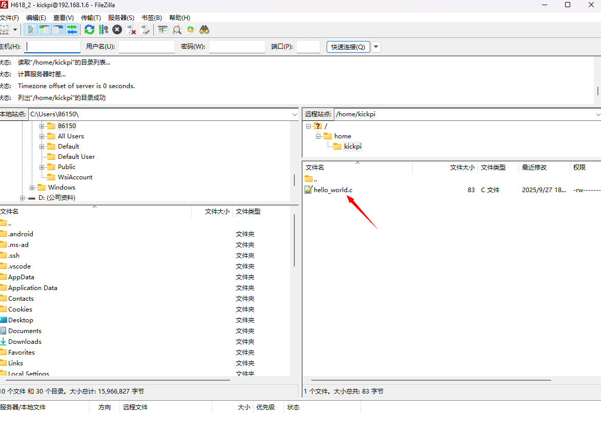601x433 pixels.
Task: Click the 快速连接(Q) button
Action: [x=348, y=47]
